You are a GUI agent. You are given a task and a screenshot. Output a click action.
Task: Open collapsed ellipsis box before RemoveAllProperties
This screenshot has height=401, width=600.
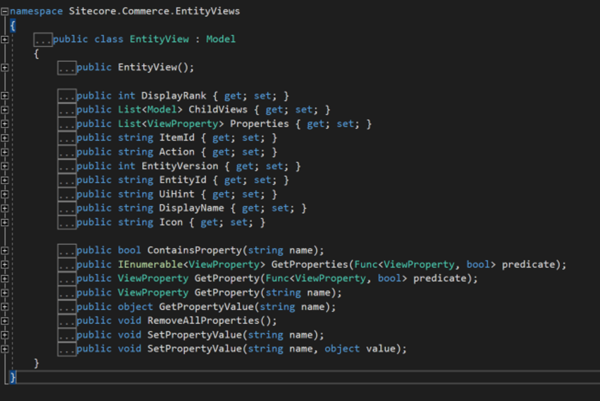tap(67, 321)
